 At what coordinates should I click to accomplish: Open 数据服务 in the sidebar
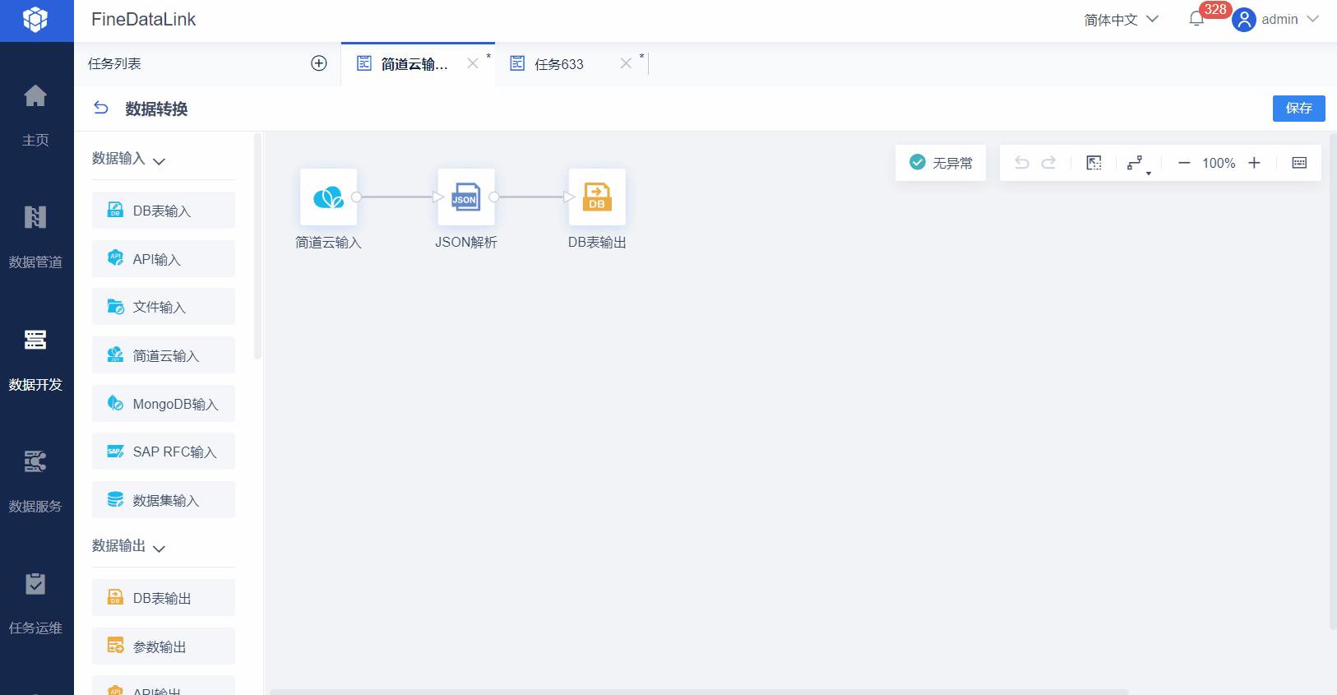(x=35, y=481)
